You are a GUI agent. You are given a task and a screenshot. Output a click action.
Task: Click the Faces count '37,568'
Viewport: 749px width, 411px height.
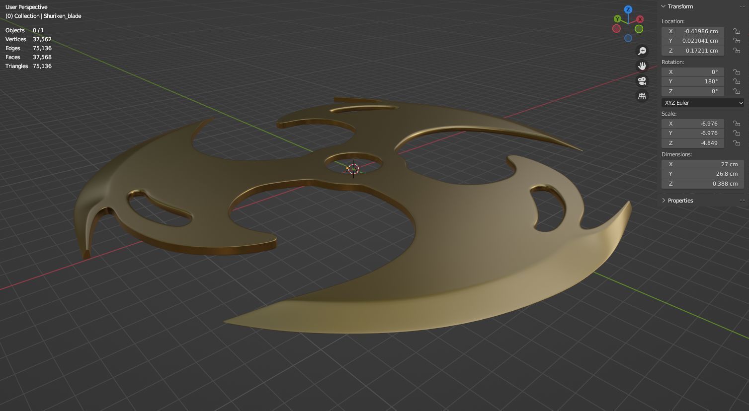point(42,57)
